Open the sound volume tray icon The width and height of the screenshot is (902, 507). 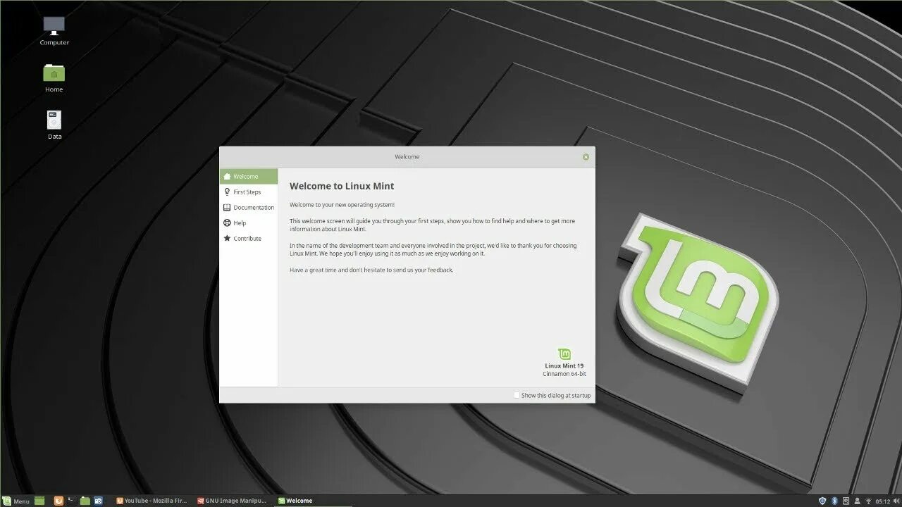(x=896, y=501)
